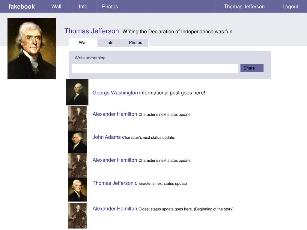Viewport: 307px width, 230px height.
Task: Open the large Thomas Jefferson profile portrait
Action: [31, 49]
